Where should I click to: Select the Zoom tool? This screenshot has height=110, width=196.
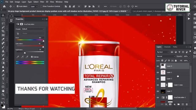tap(3, 95)
